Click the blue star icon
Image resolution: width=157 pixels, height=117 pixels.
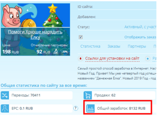click(148, 59)
